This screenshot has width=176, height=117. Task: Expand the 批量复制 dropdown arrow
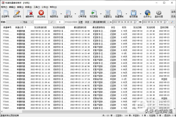pyautogui.click(x=126, y=14)
